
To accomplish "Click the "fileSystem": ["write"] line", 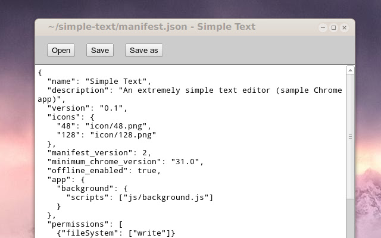I will (x=115, y=233).
